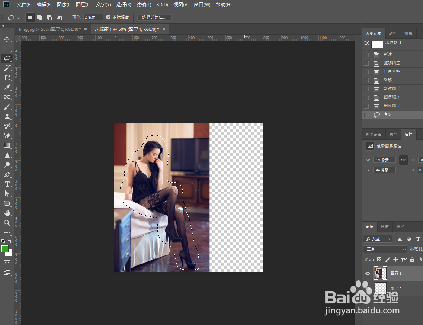Select the Path Selection tool
Screen dimensions: 423x325
tap(7, 194)
